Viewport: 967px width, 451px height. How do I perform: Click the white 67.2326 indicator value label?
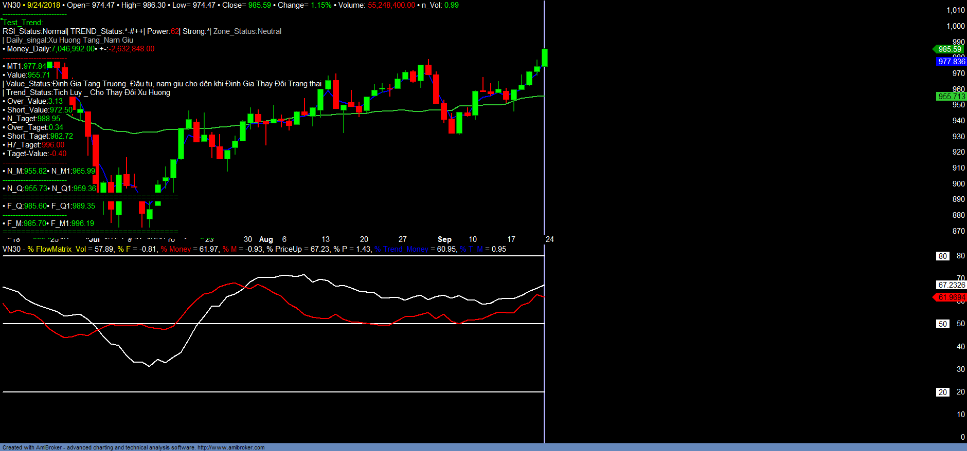pyautogui.click(x=951, y=285)
